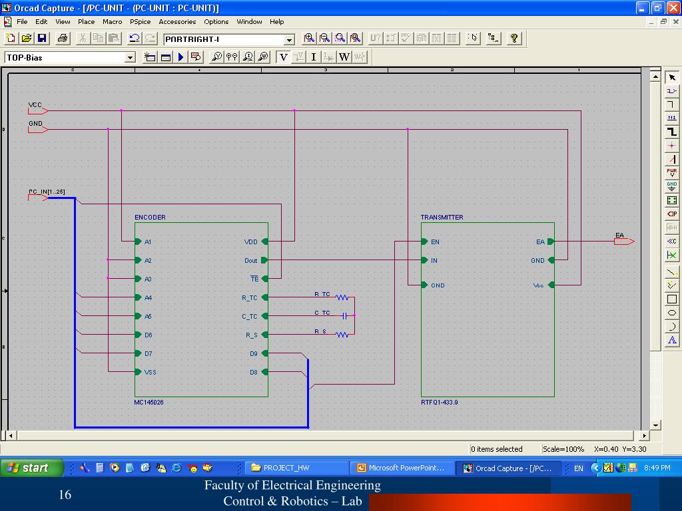Open the Project Manager tree icon

493,38
